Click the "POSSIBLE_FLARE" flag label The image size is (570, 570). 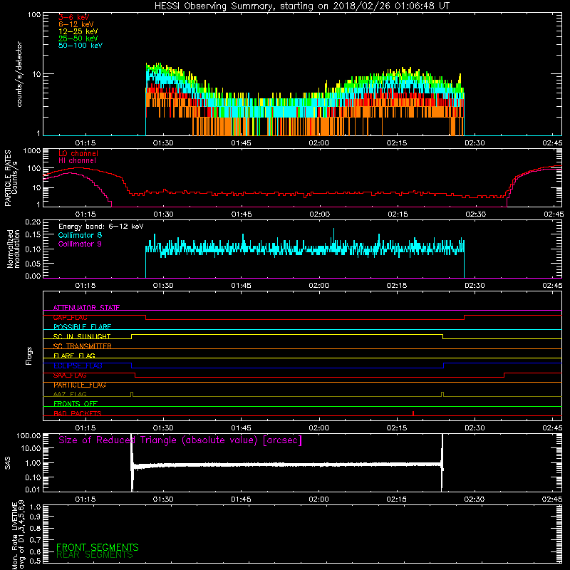[82, 327]
